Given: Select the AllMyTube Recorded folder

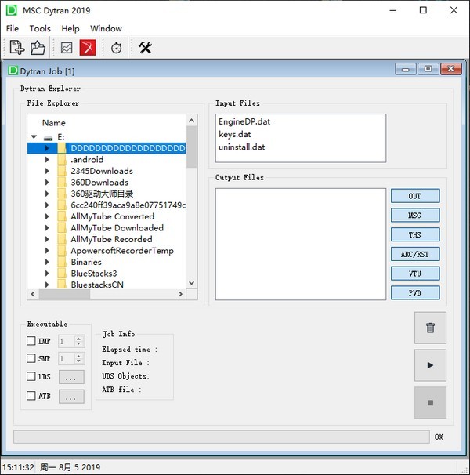Looking at the screenshot, I should pyautogui.click(x=111, y=239).
